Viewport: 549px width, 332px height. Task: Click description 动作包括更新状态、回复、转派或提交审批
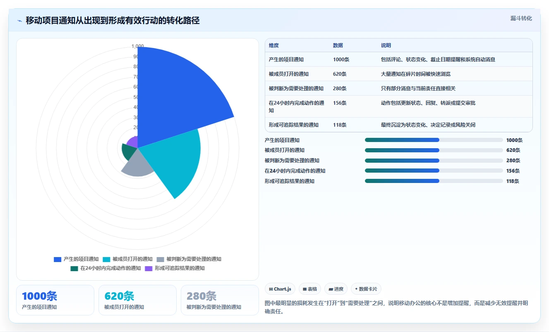tap(428, 103)
